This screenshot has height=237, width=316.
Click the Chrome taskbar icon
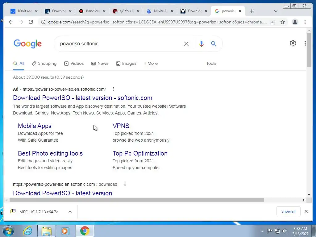point(85,231)
